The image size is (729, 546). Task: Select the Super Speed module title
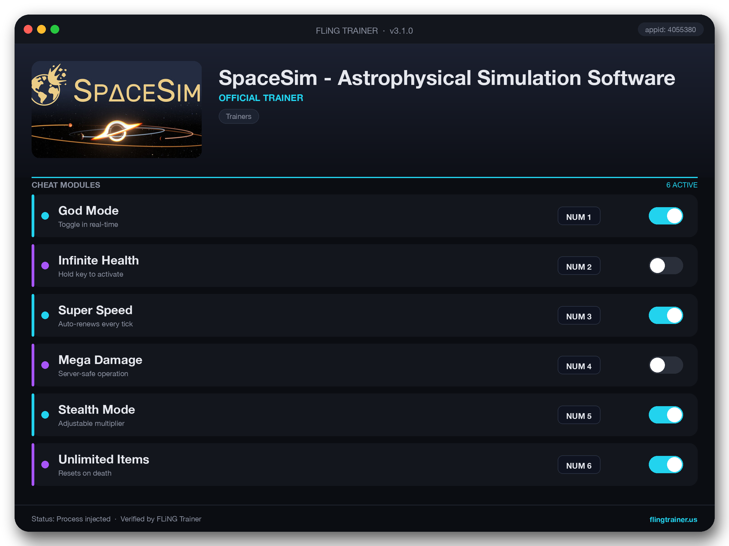point(95,310)
